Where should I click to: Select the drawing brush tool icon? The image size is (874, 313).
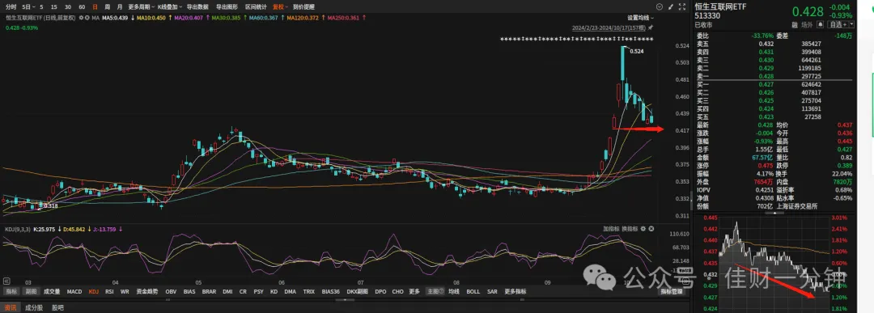[672, 6]
